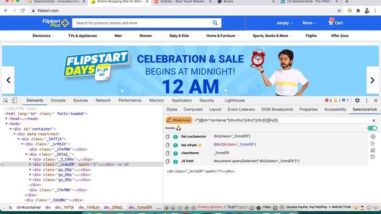Open the Flipkart Cart

[x=336, y=23]
